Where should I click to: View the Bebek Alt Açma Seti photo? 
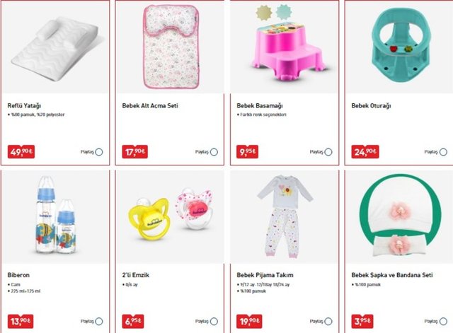pos(171,46)
